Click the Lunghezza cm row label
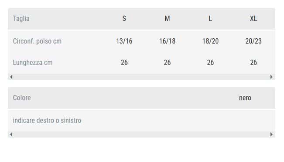This screenshot has width=284, height=162. pos(33,63)
